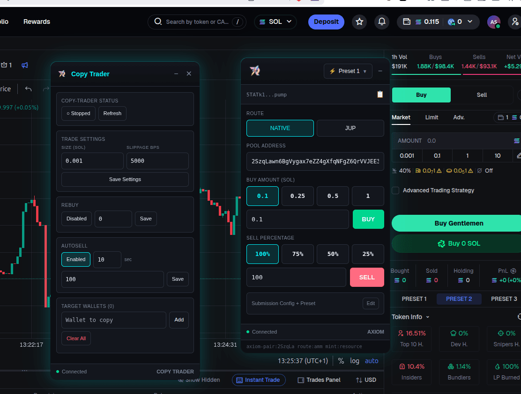
Task: Open the notifications bell icon
Action: (381, 22)
